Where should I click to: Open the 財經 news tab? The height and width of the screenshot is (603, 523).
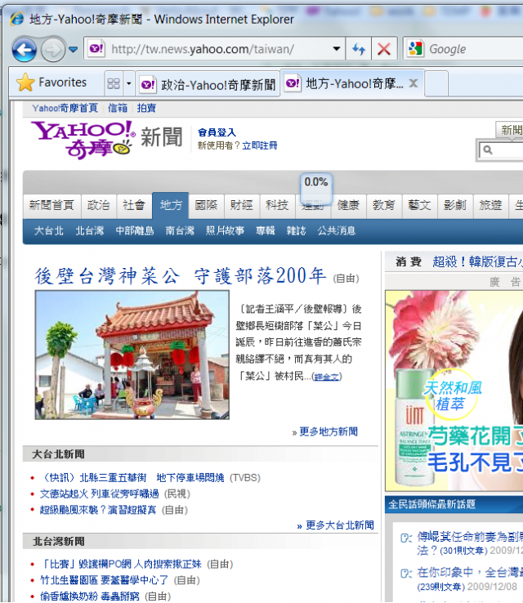(x=242, y=205)
